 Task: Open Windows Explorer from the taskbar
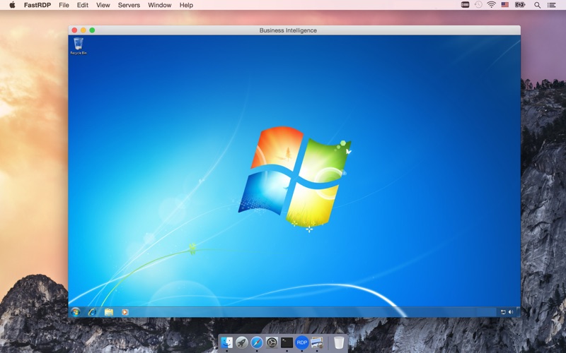coord(109,312)
